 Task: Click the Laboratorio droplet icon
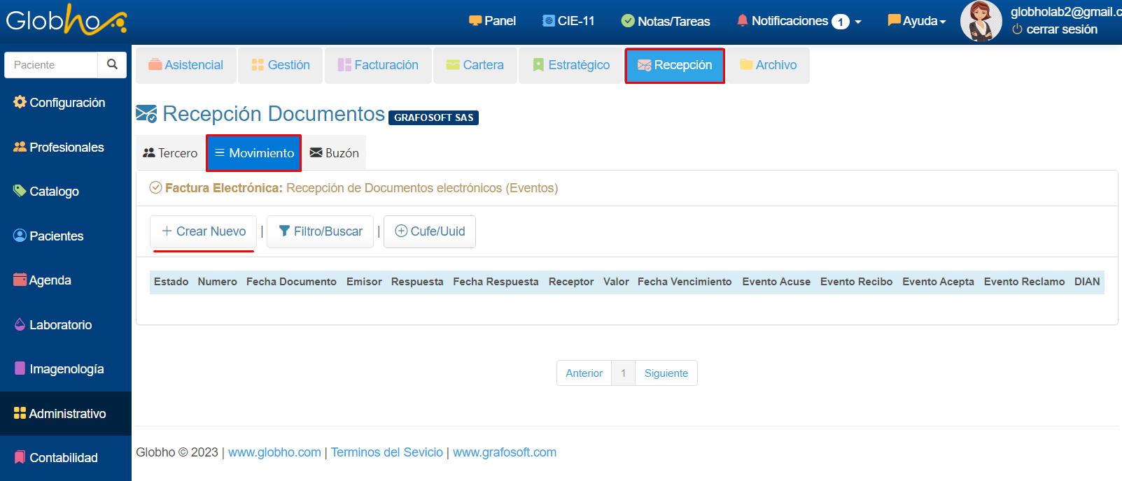pos(20,324)
